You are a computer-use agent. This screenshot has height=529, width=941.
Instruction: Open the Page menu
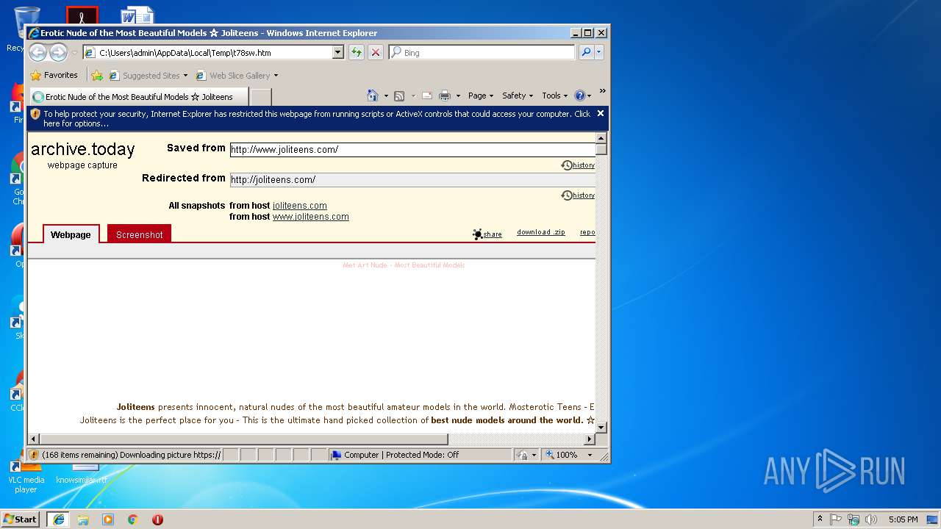click(480, 96)
